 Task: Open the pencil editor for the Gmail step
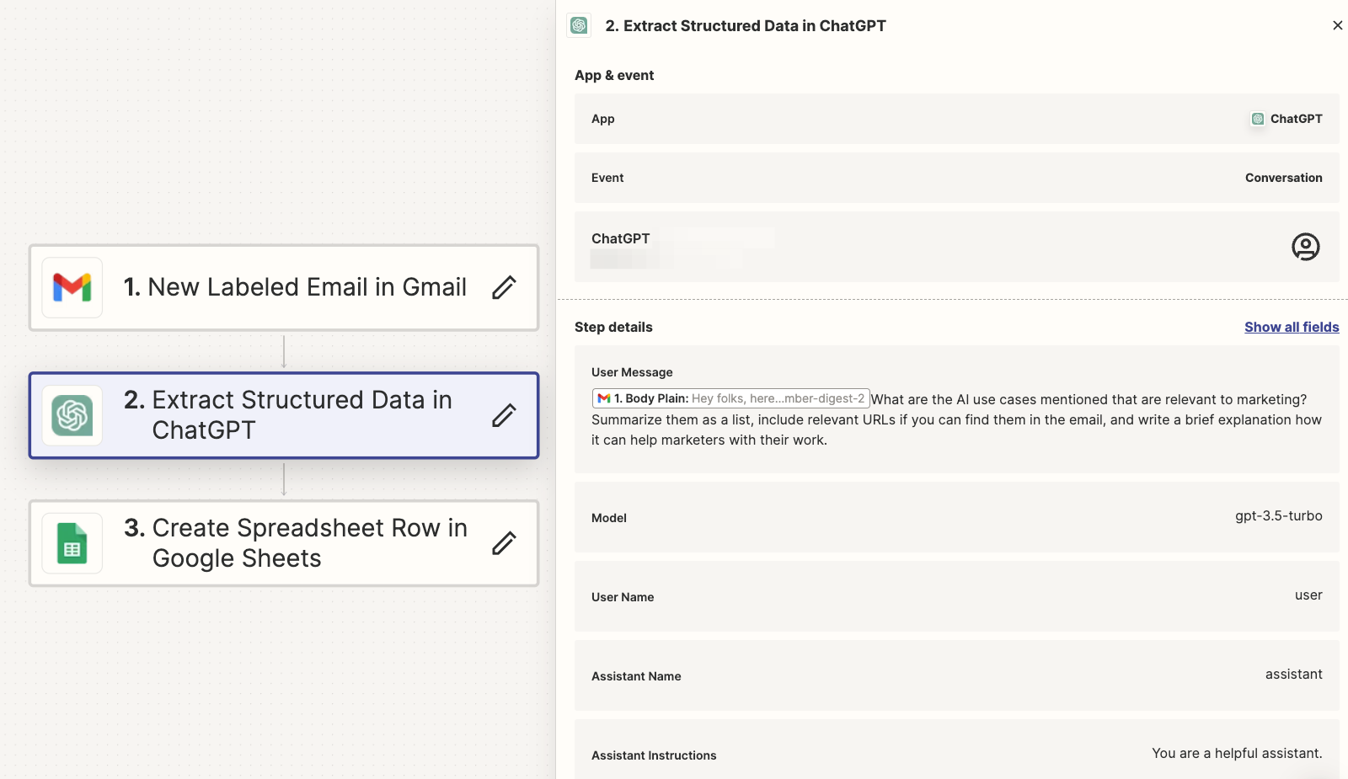tap(503, 287)
